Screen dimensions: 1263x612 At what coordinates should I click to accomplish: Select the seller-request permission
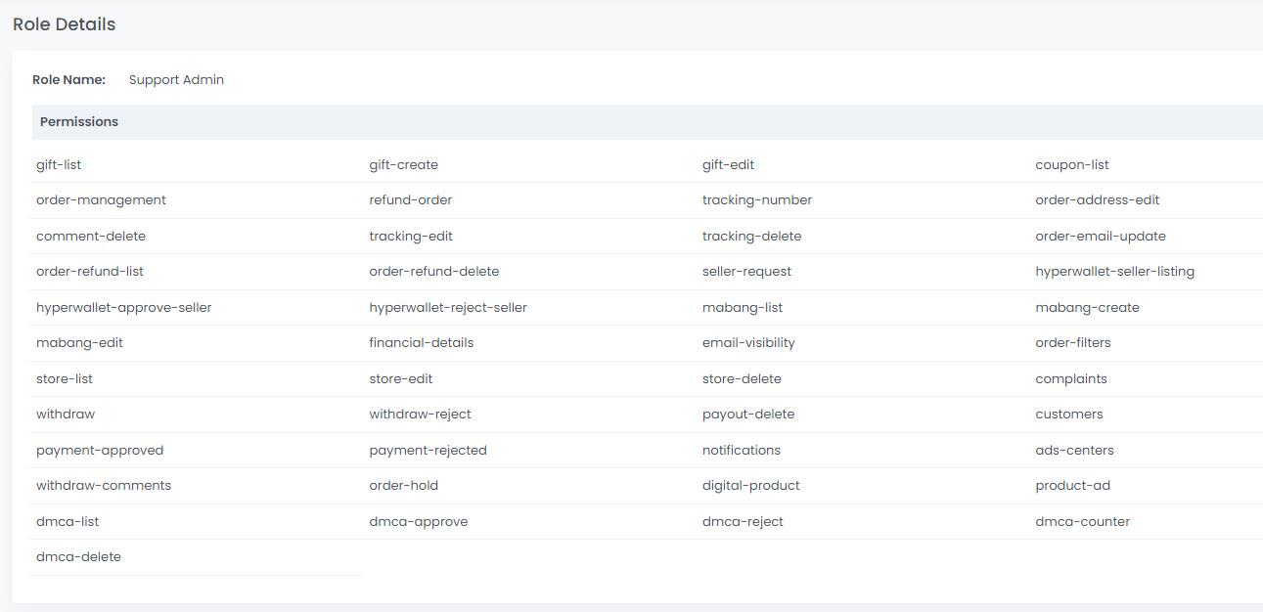click(x=746, y=272)
